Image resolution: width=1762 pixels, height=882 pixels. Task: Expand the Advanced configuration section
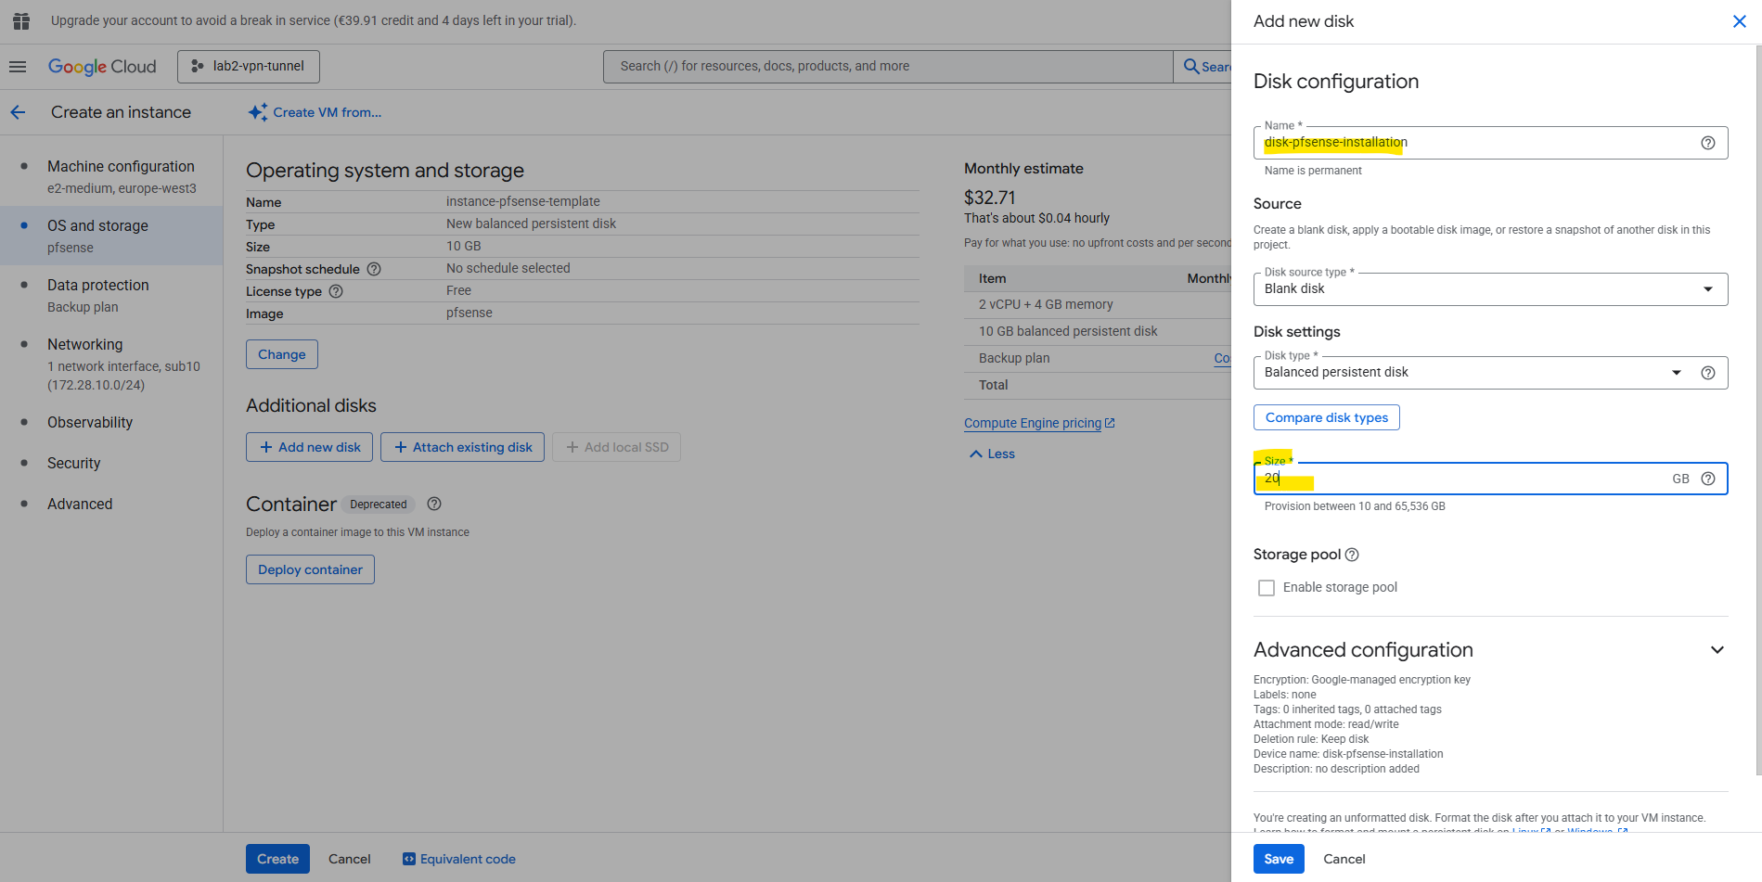1717,650
